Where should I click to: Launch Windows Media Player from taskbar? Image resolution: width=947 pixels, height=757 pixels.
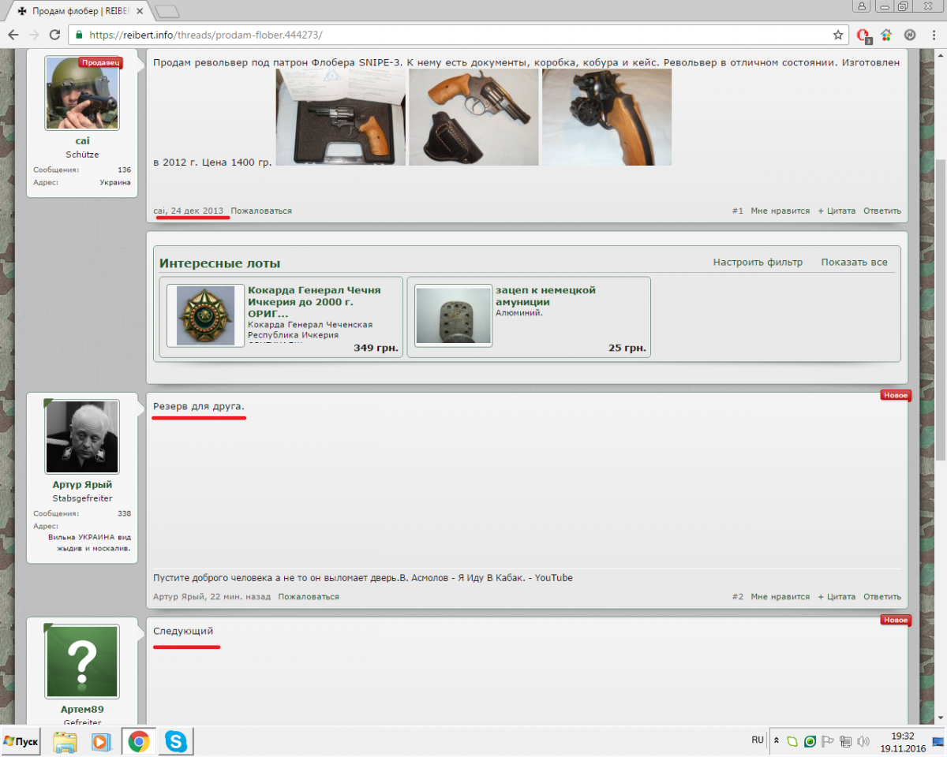pos(101,741)
